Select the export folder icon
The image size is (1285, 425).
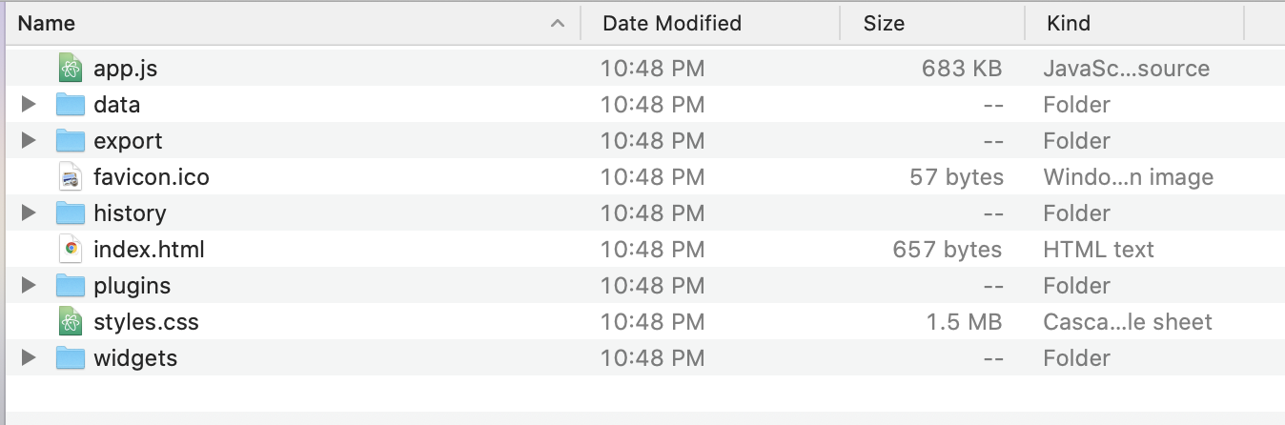click(71, 141)
